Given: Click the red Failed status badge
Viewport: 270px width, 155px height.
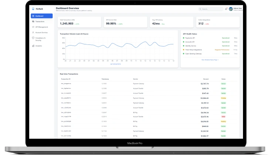Looking at the screenshot, I should (x=223, y=116).
